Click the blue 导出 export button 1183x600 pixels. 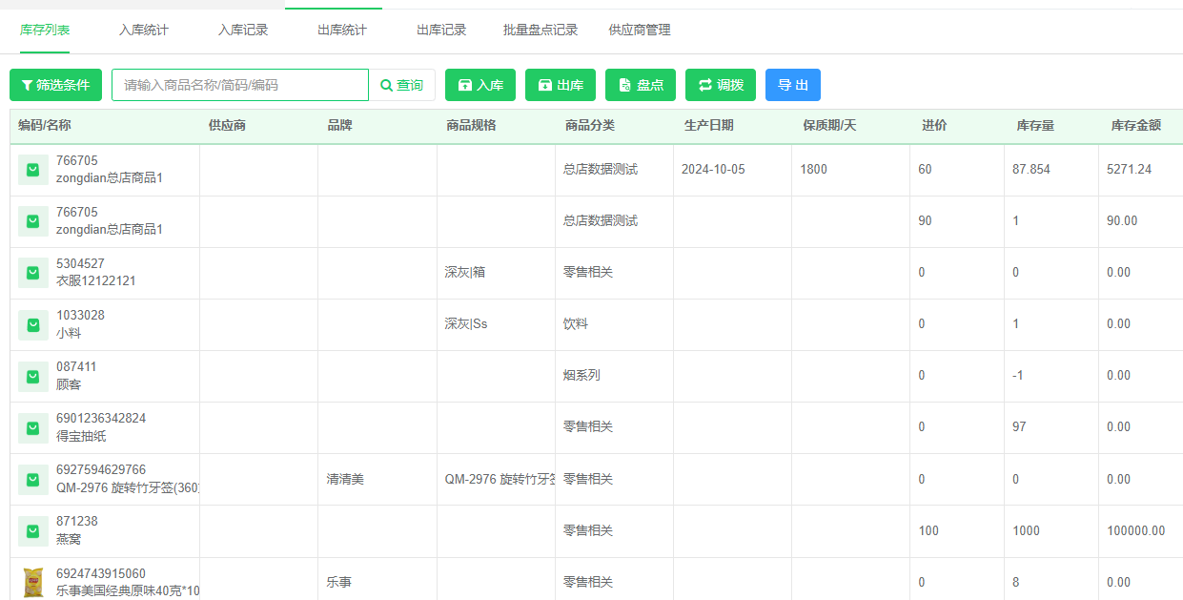[x=792, y=85]
